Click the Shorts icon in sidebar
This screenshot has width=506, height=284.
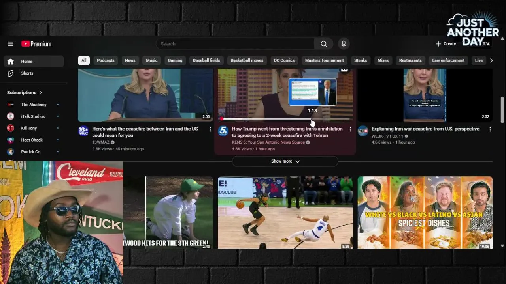click(11, 73)
